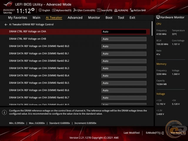Switch to My Favorites tab
Viewport: 188px width, 141px height.
click(18, 18)
